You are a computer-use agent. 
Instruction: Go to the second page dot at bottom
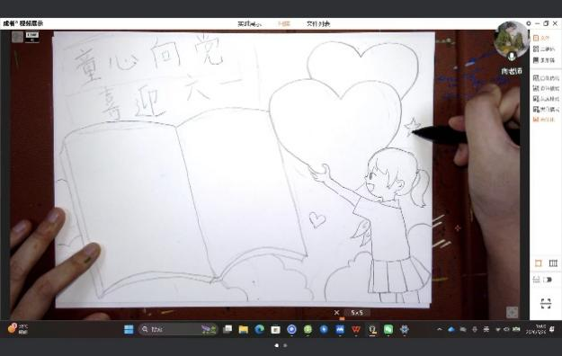point(285,345)
